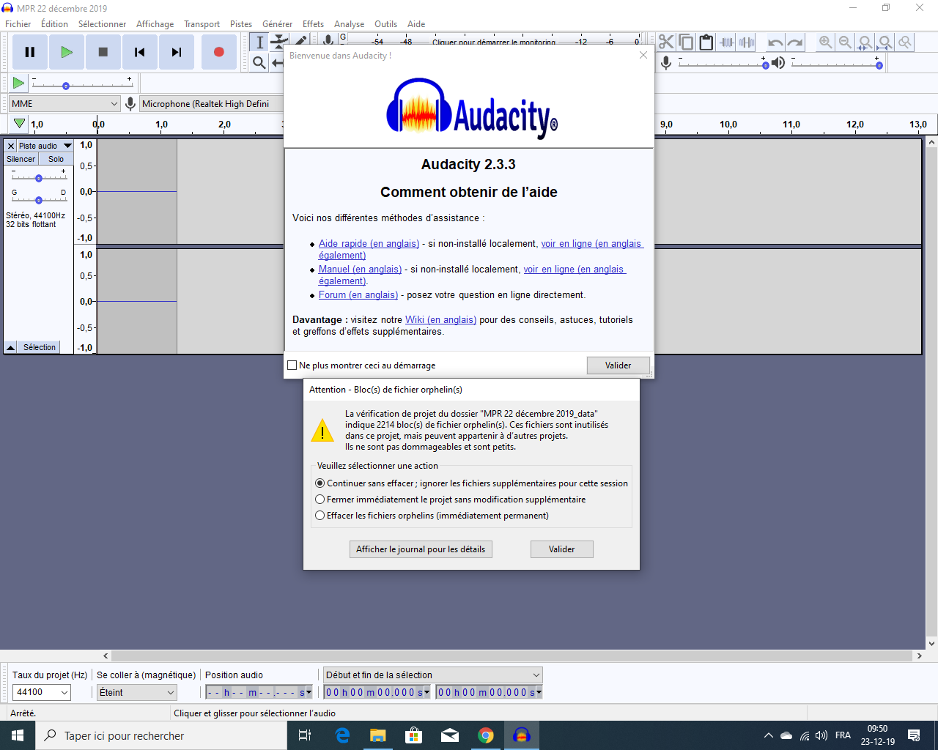Screen dimensions: 938x750
Task: Click the red Record button
Action: (218, 52)
